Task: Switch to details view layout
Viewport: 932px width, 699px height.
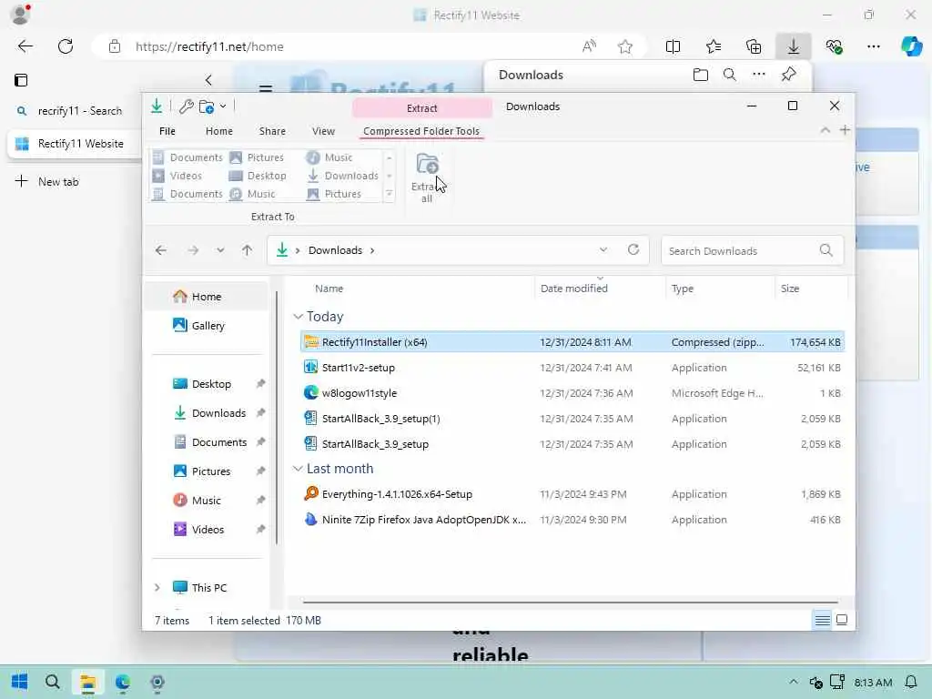Action: 823,621
